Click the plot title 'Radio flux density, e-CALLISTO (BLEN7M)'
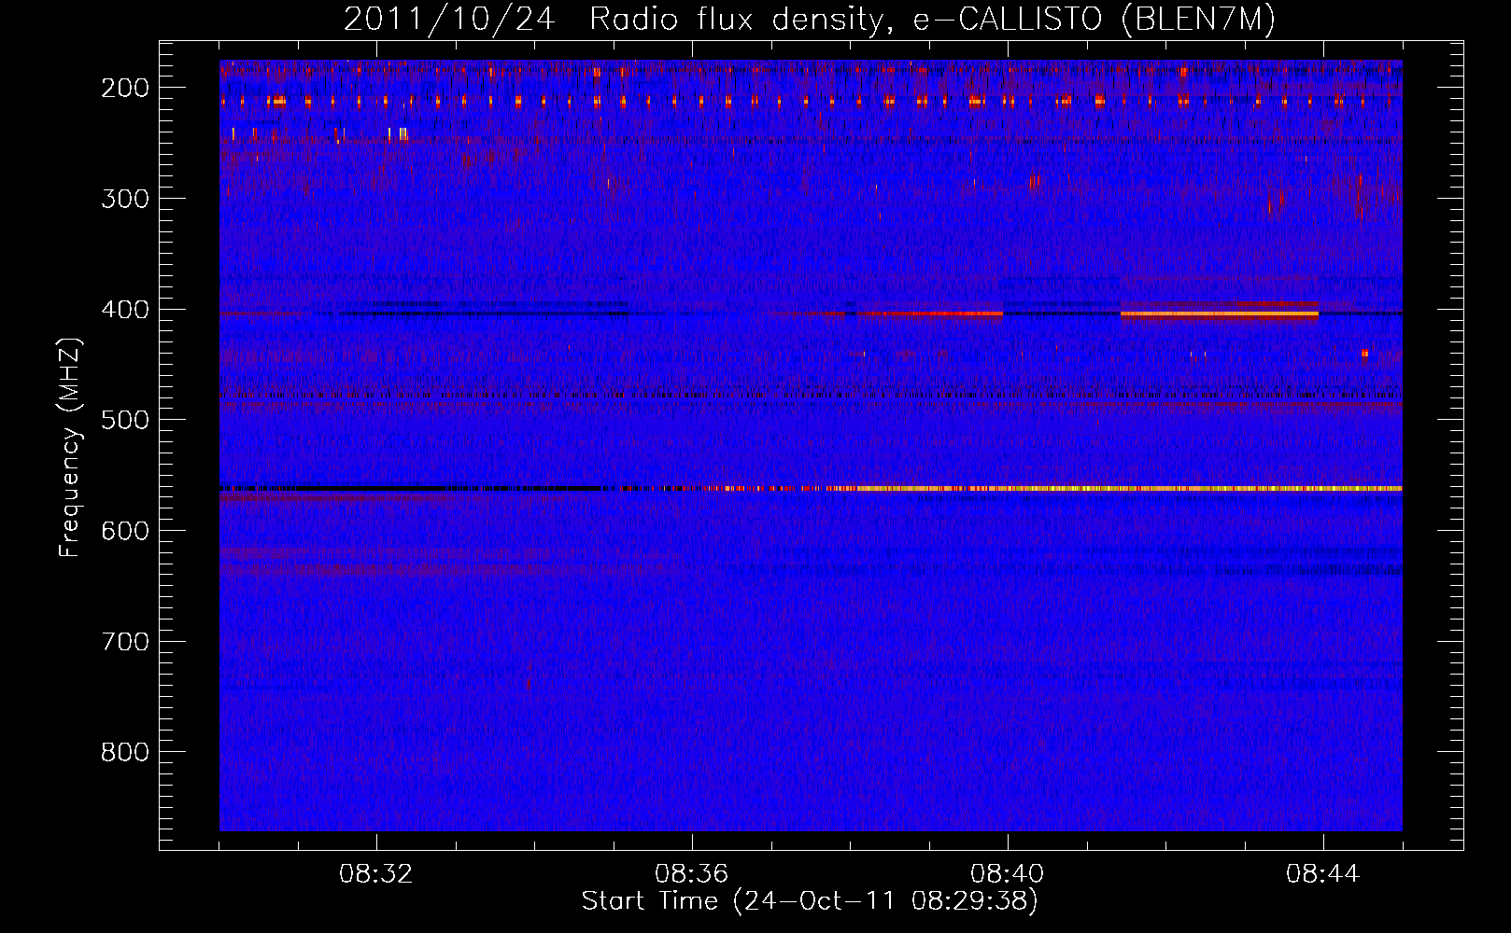Screen dimensions: 1511x933 pos(932,20)
